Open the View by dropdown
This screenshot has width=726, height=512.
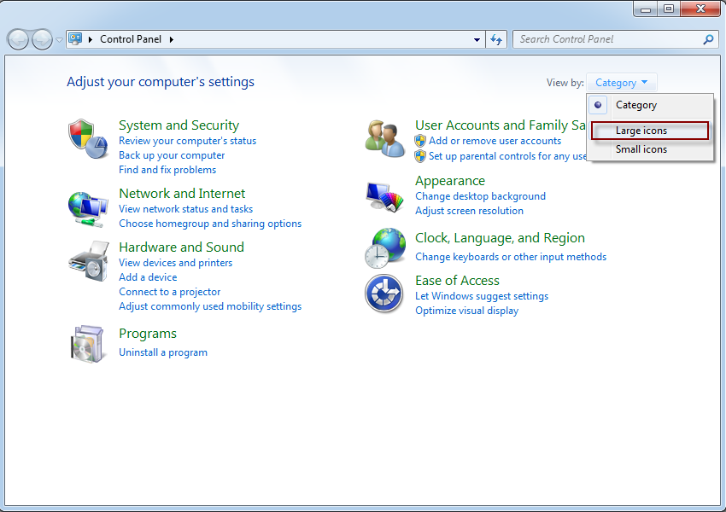click(x=621, y=82)
